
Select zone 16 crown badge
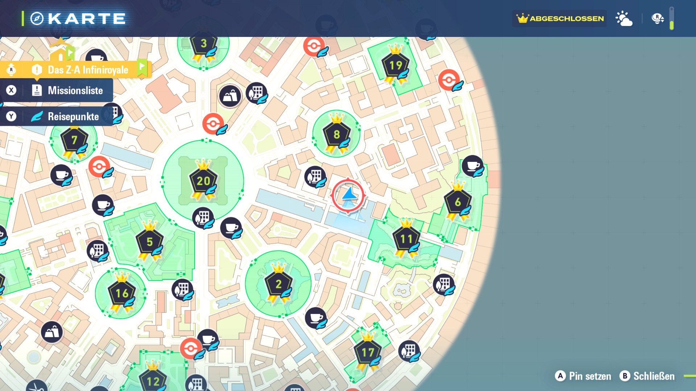[x=122, y=293]
